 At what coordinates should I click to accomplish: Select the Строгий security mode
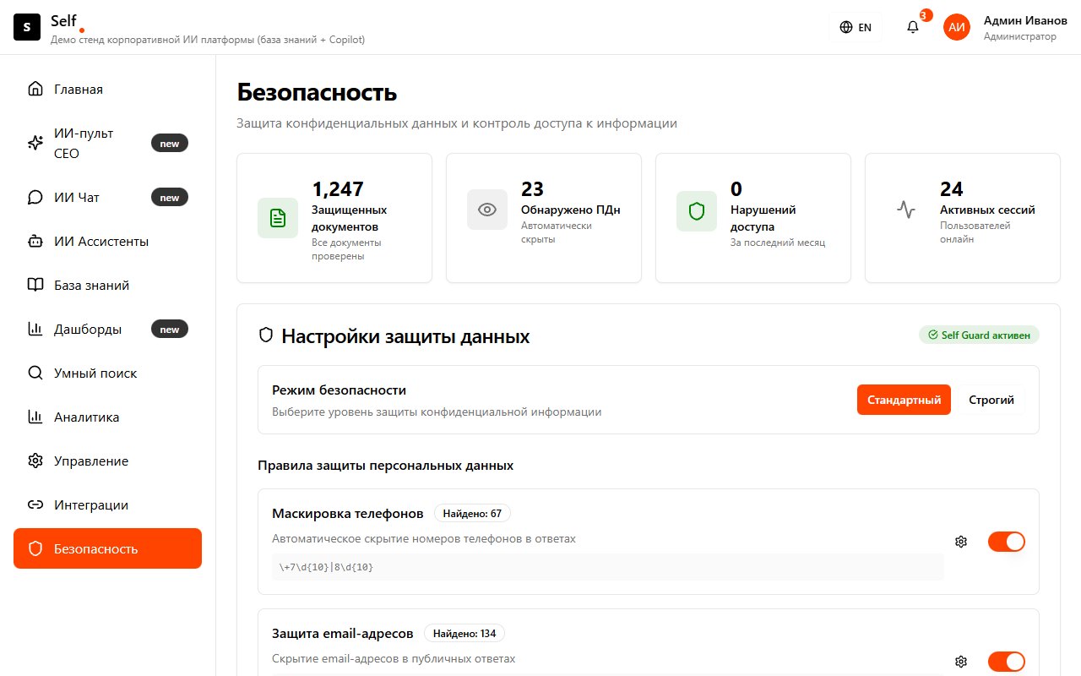[x=991, y=400]
